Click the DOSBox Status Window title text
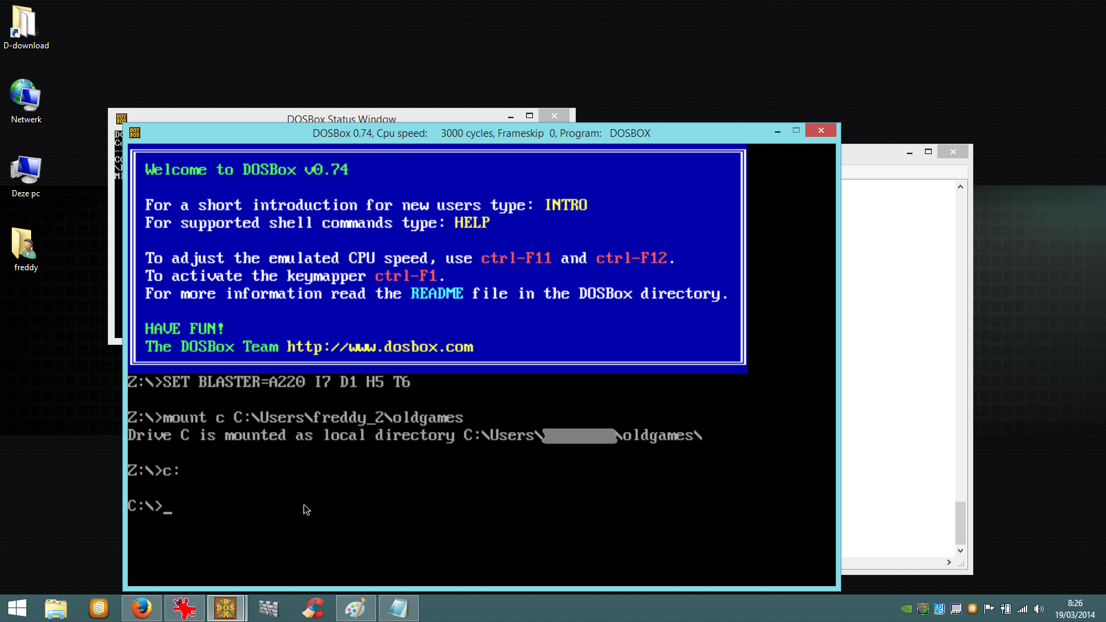 [341, 119]
